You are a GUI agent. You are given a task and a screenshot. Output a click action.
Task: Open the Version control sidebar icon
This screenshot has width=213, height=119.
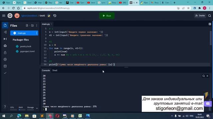click(5, 32)
